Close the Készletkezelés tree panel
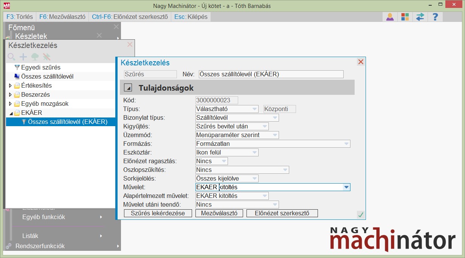The image size is (465, 258). [130, 45]
